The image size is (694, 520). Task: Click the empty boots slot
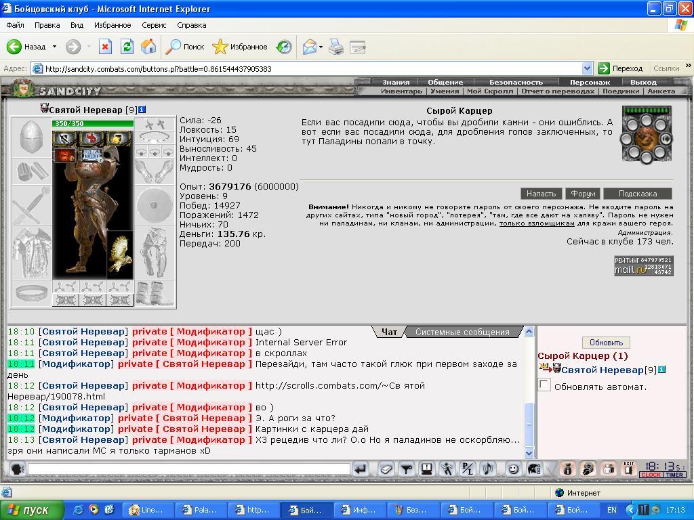(x=154, y=293)
